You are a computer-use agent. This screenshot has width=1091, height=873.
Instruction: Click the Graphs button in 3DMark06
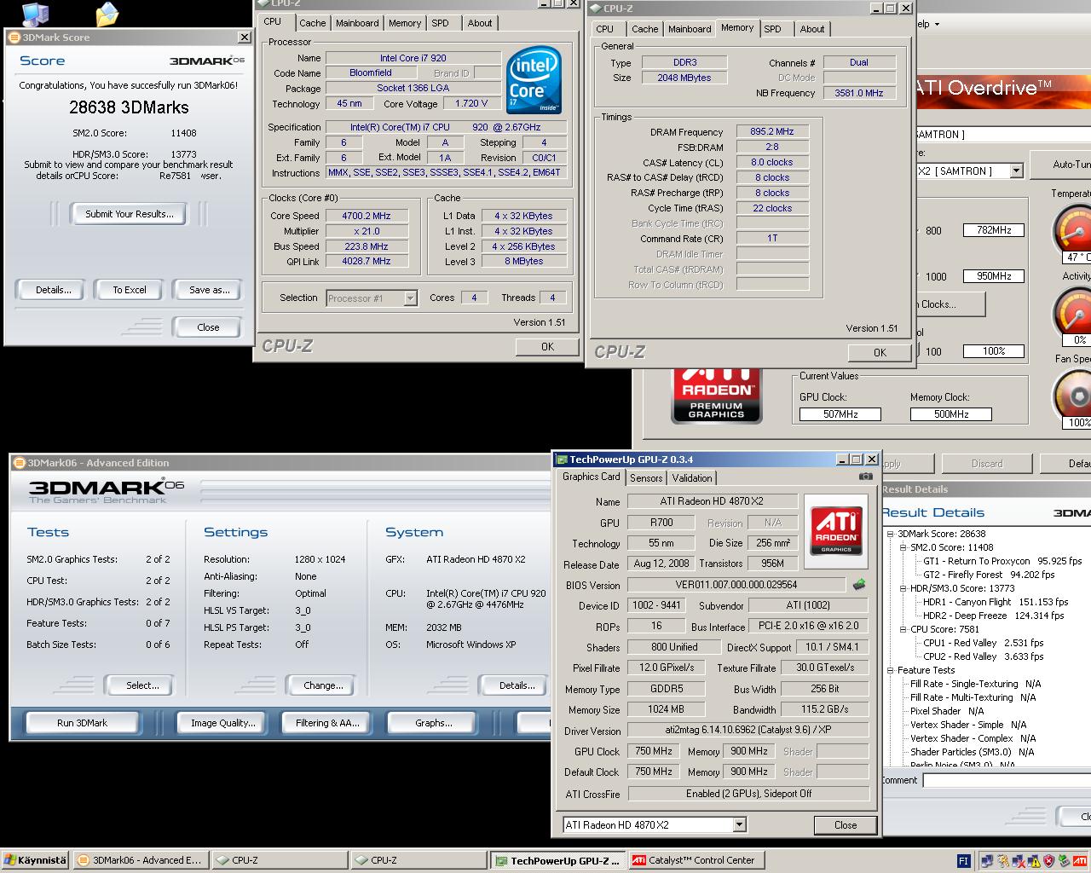(x=434, y=723)
